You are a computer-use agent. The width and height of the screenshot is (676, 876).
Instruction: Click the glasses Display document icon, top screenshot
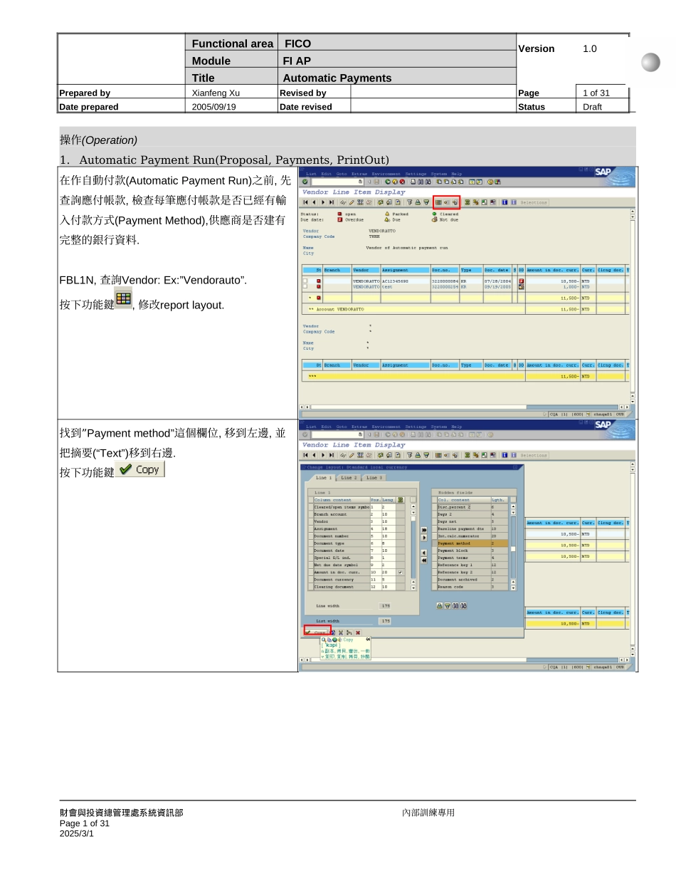tap(343, 202)
